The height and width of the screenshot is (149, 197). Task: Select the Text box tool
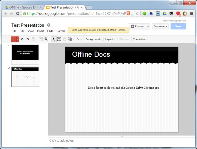(x=59, y=39)
